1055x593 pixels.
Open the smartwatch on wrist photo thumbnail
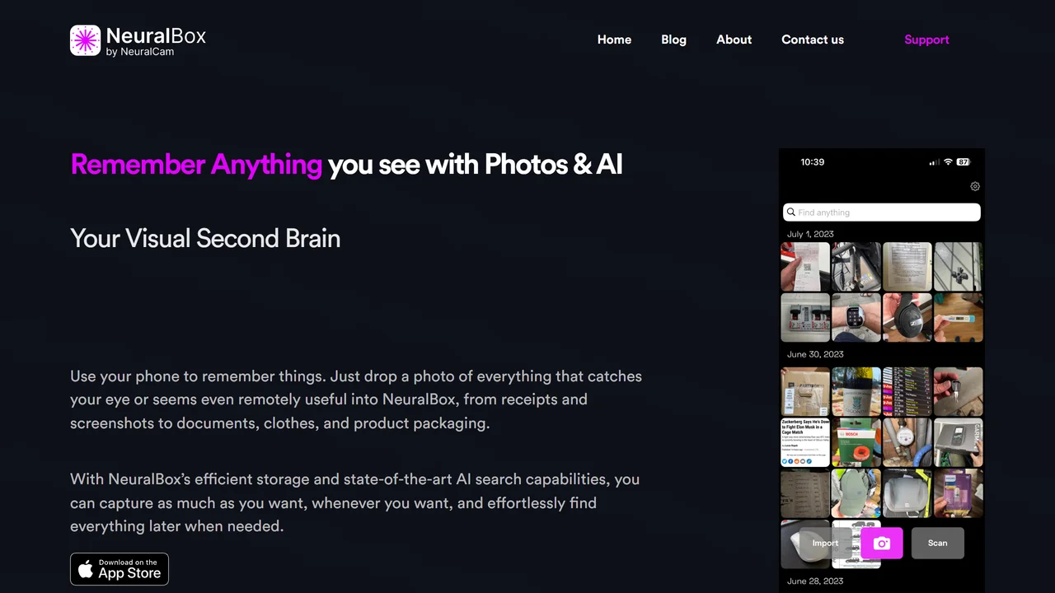point(856,317)
